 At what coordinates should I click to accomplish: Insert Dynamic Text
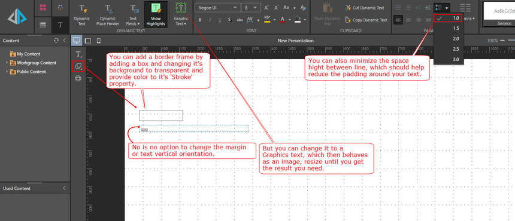(x=82, y=14)
